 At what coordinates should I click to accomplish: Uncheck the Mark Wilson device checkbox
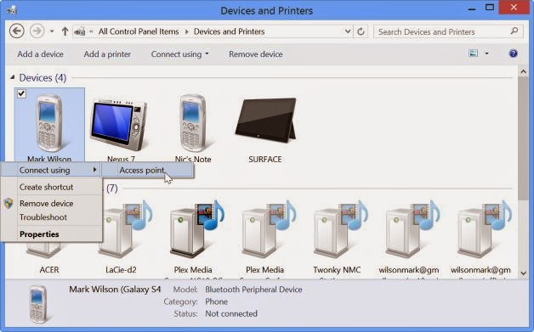click(x=21, y=93)
